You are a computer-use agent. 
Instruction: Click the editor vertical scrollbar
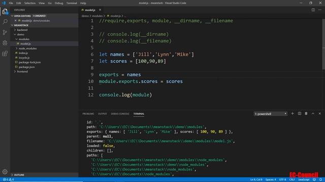pos(323,44)
